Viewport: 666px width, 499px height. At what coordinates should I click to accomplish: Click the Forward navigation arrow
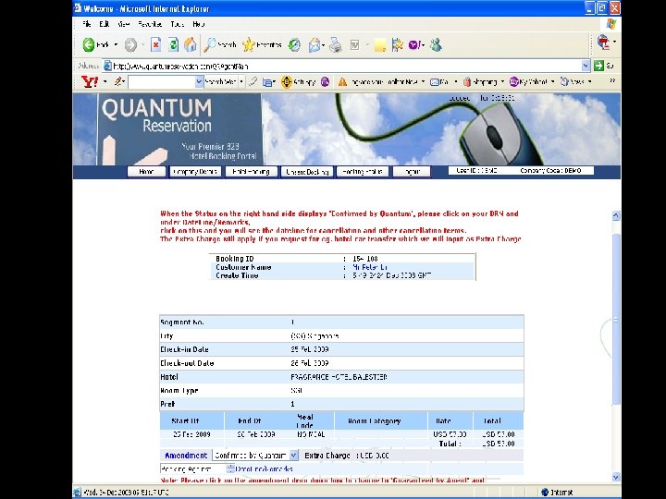click(130, 44)
